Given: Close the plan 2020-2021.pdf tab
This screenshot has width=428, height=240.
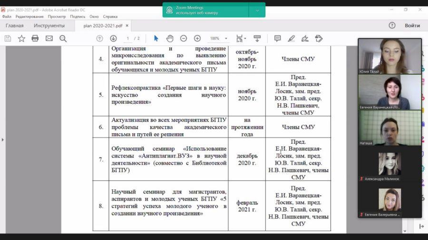Looking at the screenshot, I should [127, 26].
